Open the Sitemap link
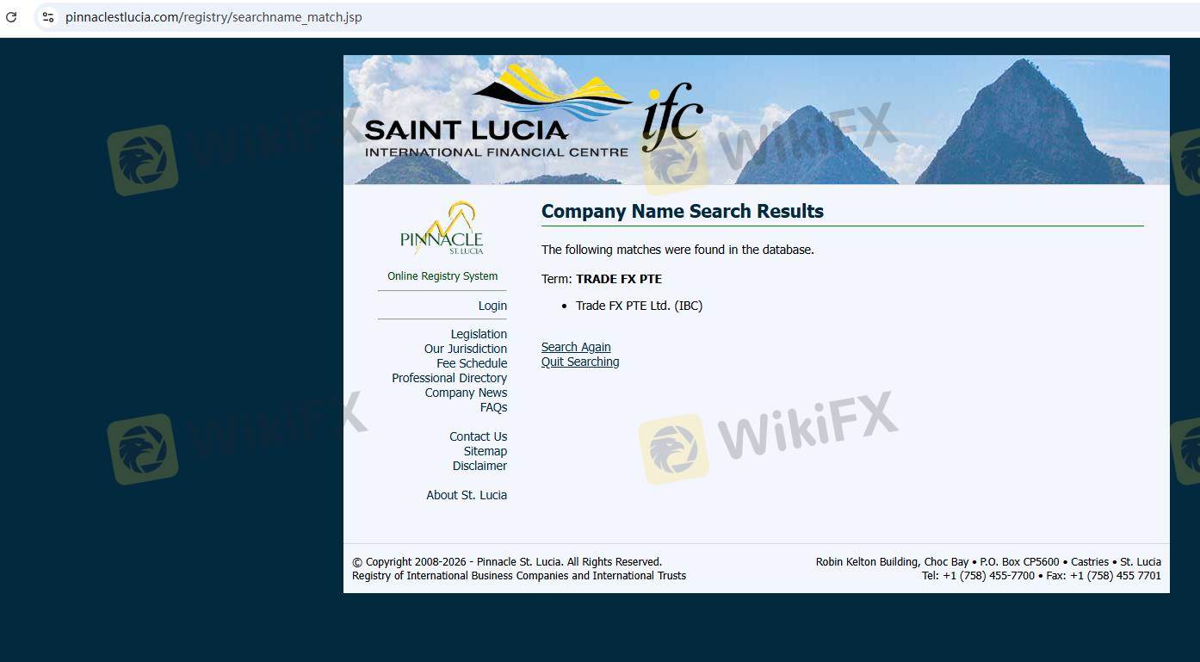This screenshot has height=662, width=1200. 486,451
